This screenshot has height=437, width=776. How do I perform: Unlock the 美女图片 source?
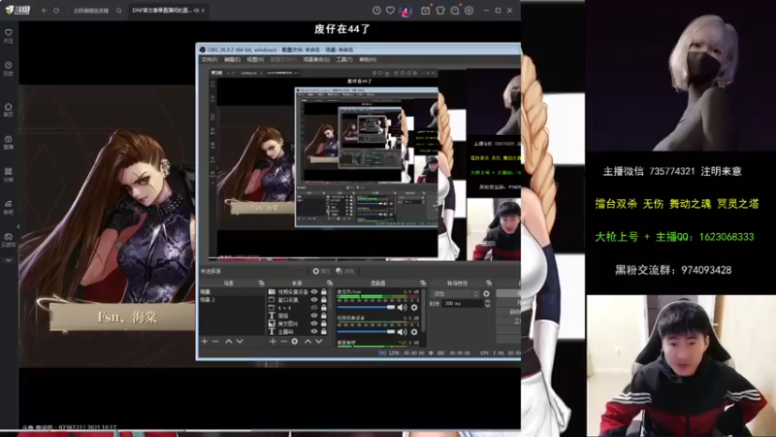324,323
